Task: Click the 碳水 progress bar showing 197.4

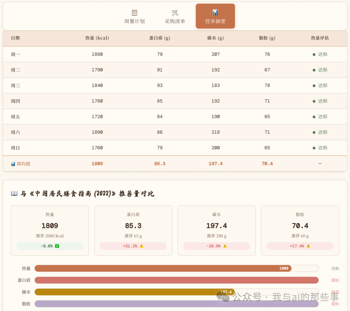Action: (134, 292)
